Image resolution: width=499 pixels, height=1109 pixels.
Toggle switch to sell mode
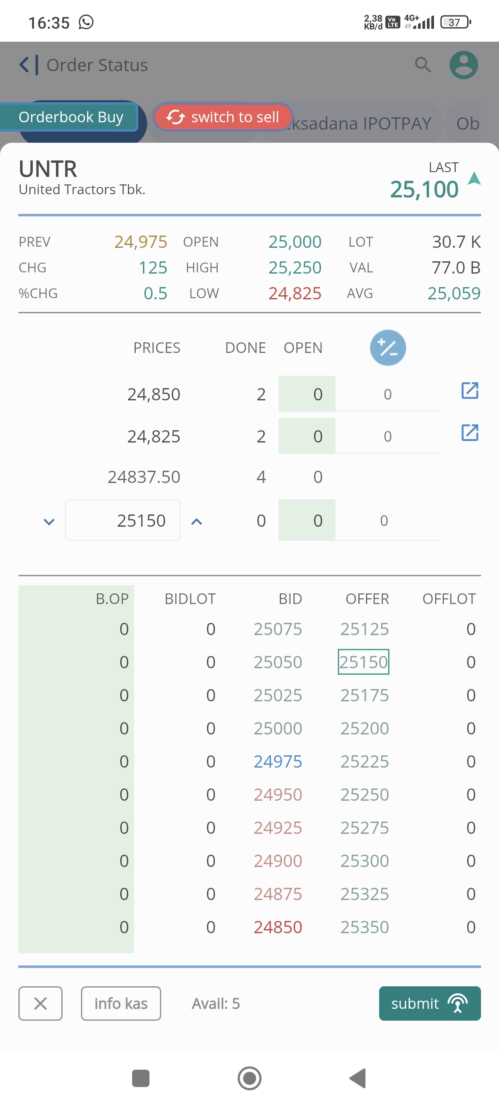click(223, 117)
